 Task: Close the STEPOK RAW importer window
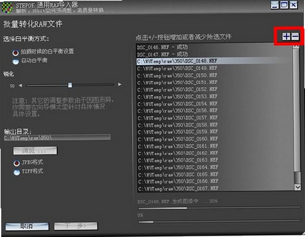293,5
